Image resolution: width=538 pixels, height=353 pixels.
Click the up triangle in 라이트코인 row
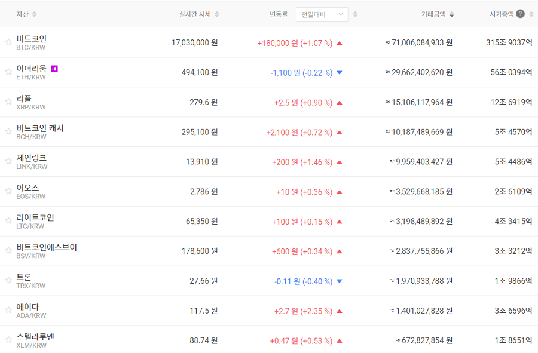click(x=340, y=222)
